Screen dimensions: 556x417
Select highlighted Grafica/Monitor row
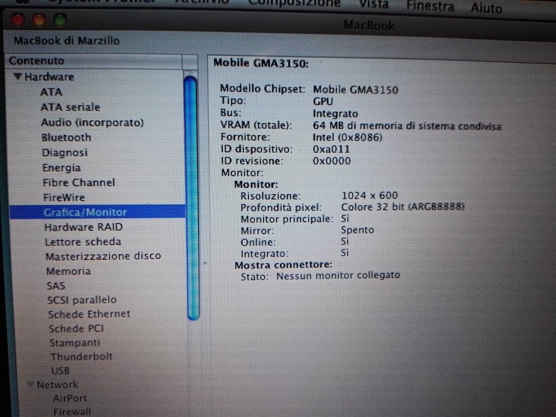click(x=97, y=212)
